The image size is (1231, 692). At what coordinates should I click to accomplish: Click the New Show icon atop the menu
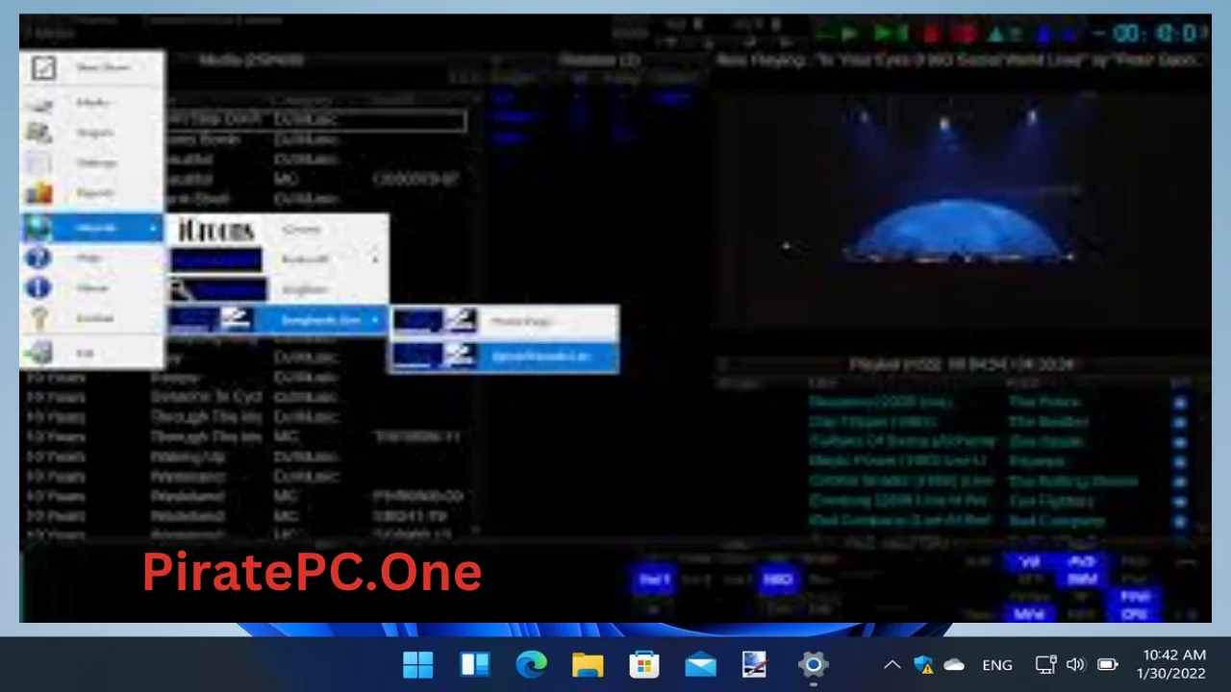pos(43,68)
